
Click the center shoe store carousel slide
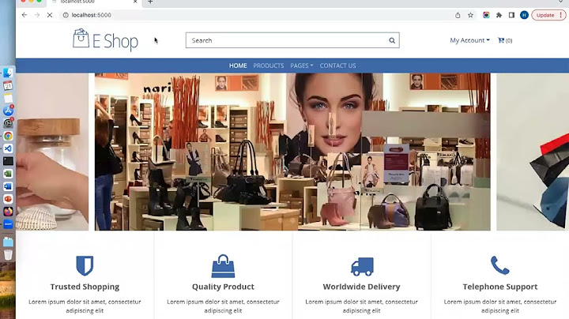coord(292,152)
